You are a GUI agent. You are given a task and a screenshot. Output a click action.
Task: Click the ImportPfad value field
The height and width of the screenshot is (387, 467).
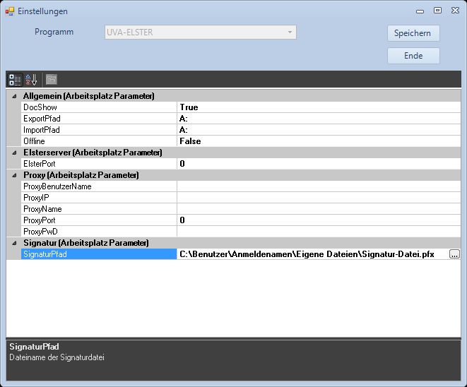(318, 130)
